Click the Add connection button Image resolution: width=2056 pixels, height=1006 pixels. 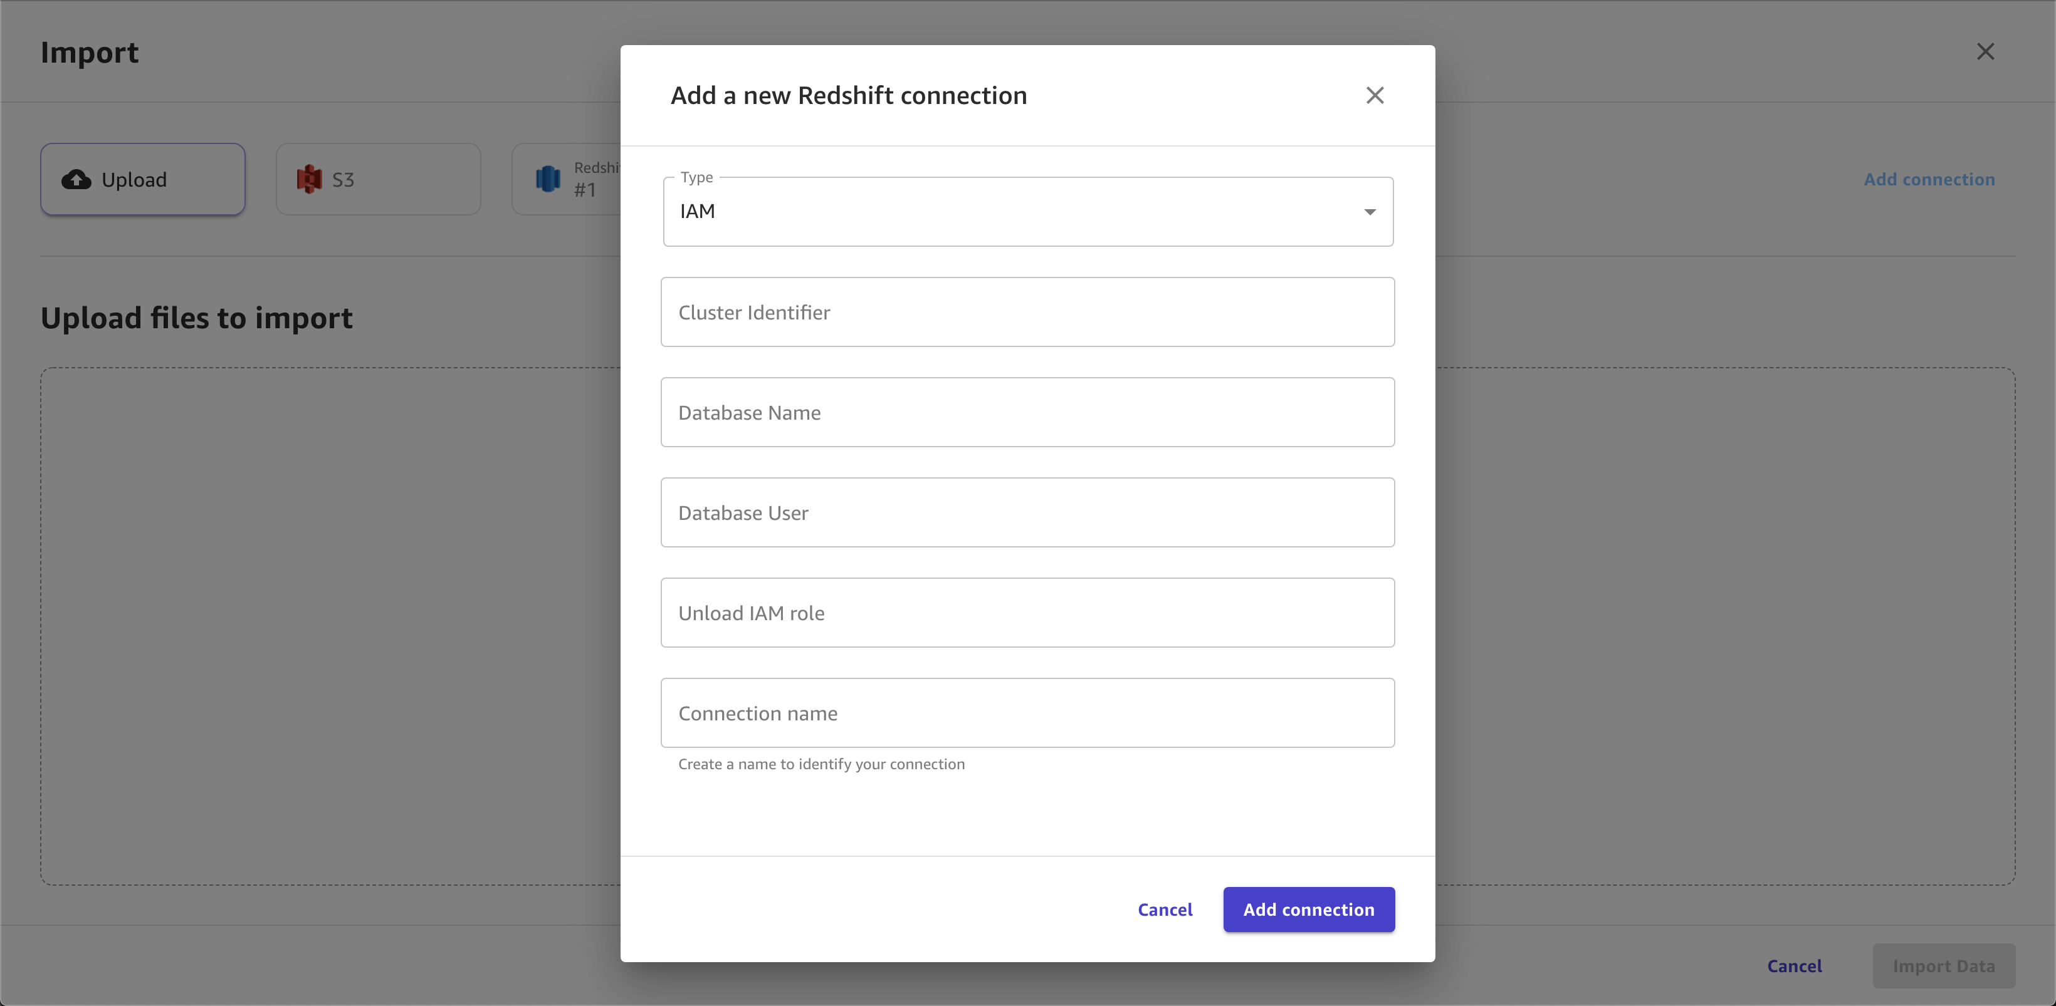tap(1310, 909)
